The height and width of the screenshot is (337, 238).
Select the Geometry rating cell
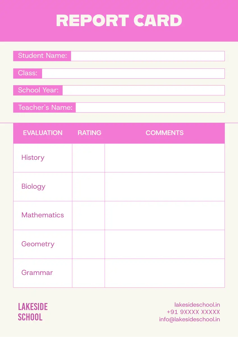(88, 244)
